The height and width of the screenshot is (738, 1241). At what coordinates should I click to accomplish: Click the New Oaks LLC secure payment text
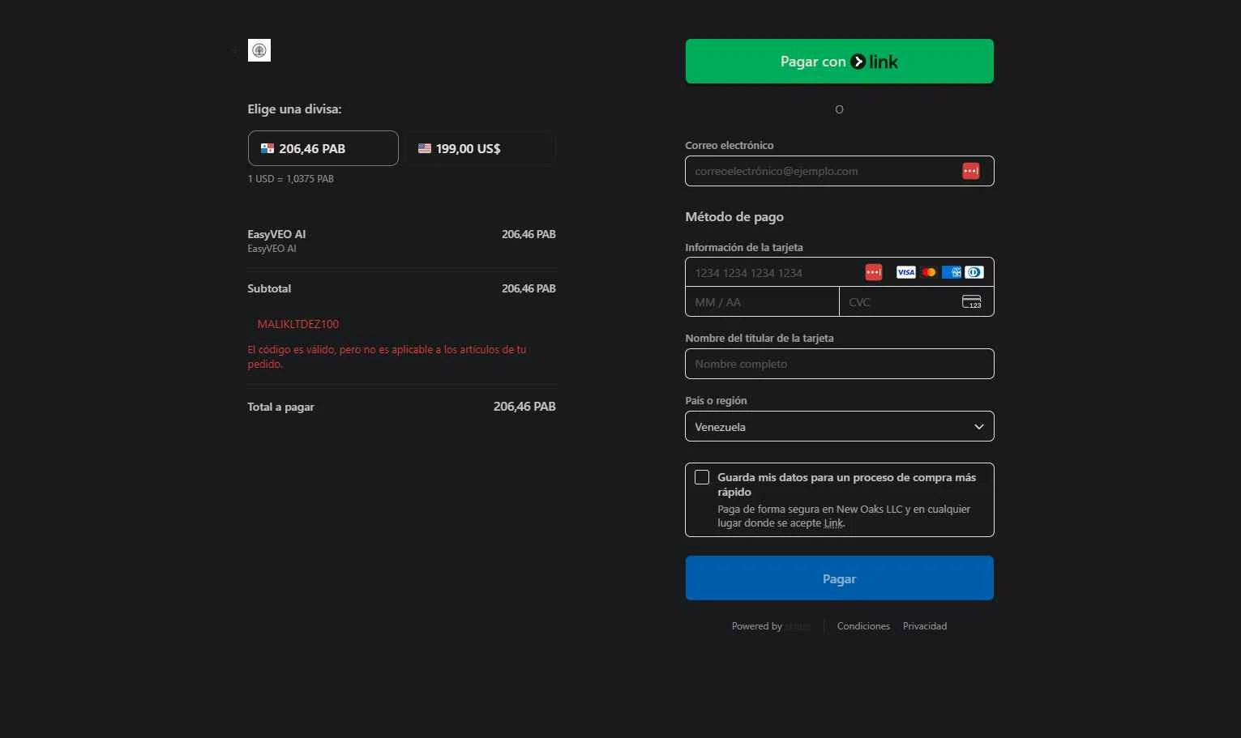844,516
